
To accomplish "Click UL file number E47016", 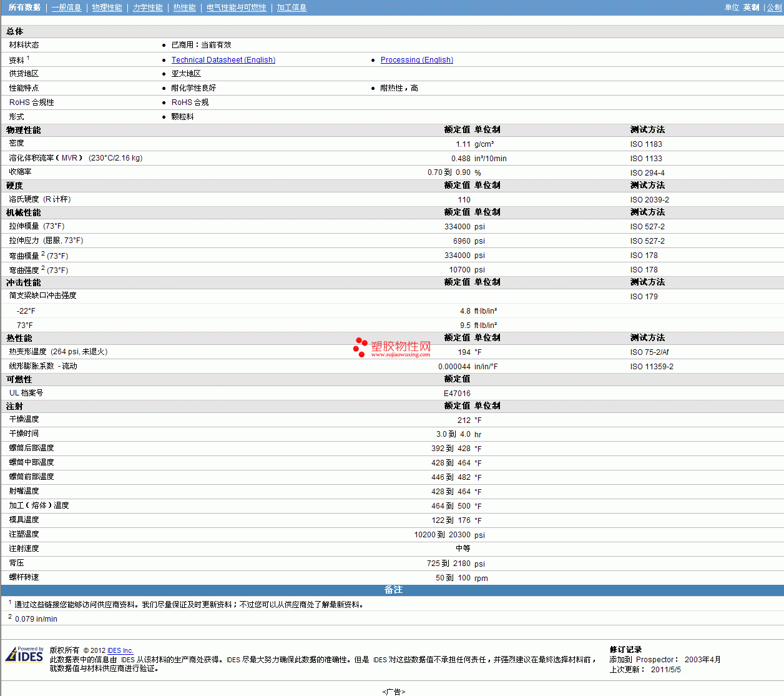I will click(x=458, y=394).
